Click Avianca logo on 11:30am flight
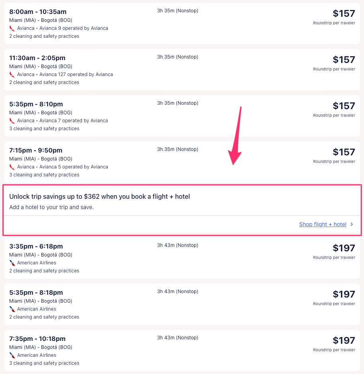This screenshot has width=364, height=374. pos(12,74)
